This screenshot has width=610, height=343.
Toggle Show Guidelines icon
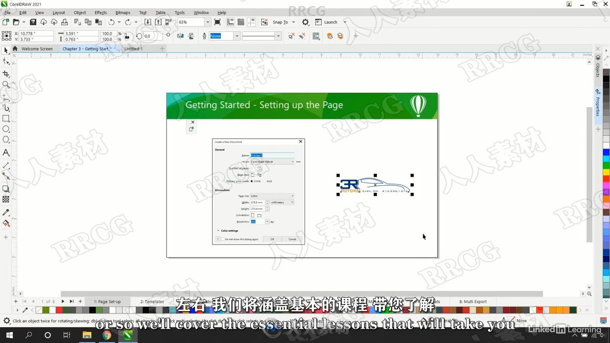click(252, 22)
